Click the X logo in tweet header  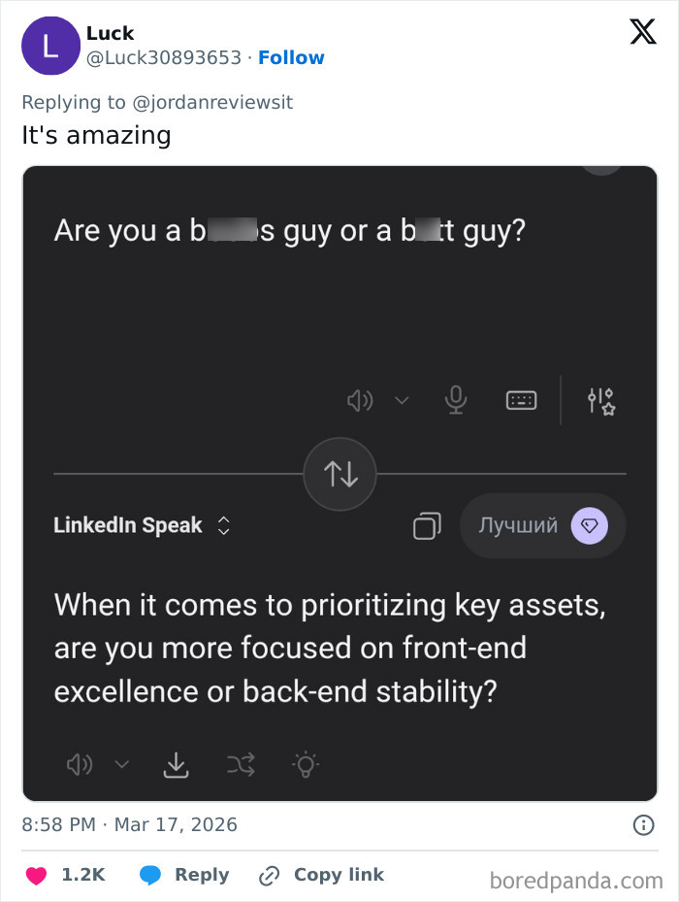click(642, 32)
